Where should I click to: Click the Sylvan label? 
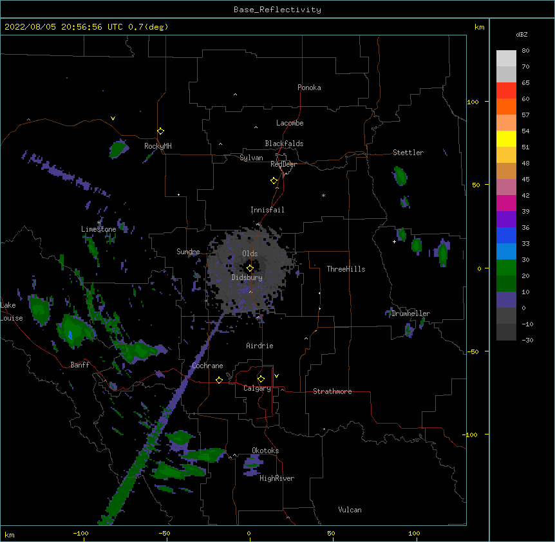pyautogui.click(x=251, y=158)
